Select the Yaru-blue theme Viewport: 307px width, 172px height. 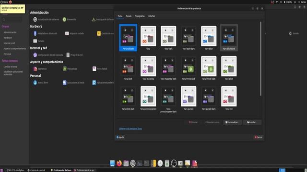click(x=209, y=38)
